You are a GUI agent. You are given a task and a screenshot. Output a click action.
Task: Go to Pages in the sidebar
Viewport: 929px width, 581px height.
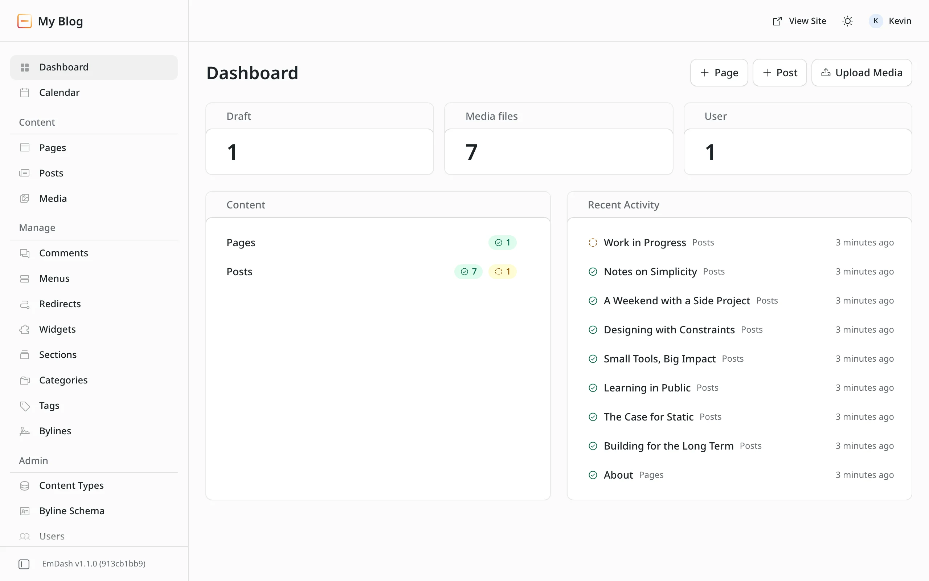point(94,147)
